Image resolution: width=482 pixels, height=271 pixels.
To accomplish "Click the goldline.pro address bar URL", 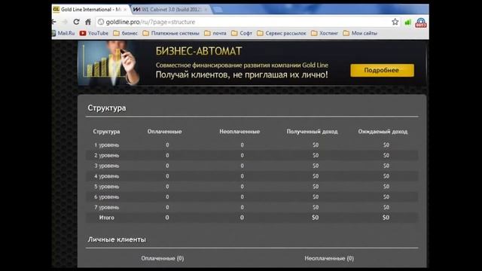I will (151, 22).
